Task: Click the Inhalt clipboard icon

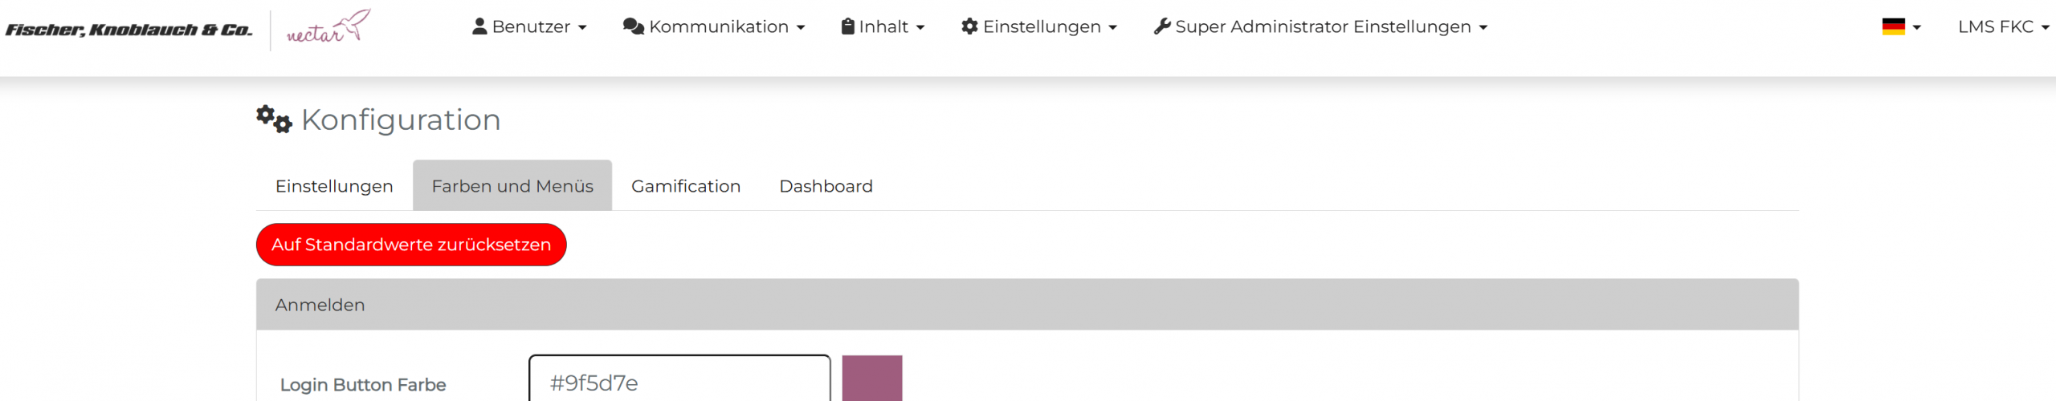Action: click(x=847, y=26)
